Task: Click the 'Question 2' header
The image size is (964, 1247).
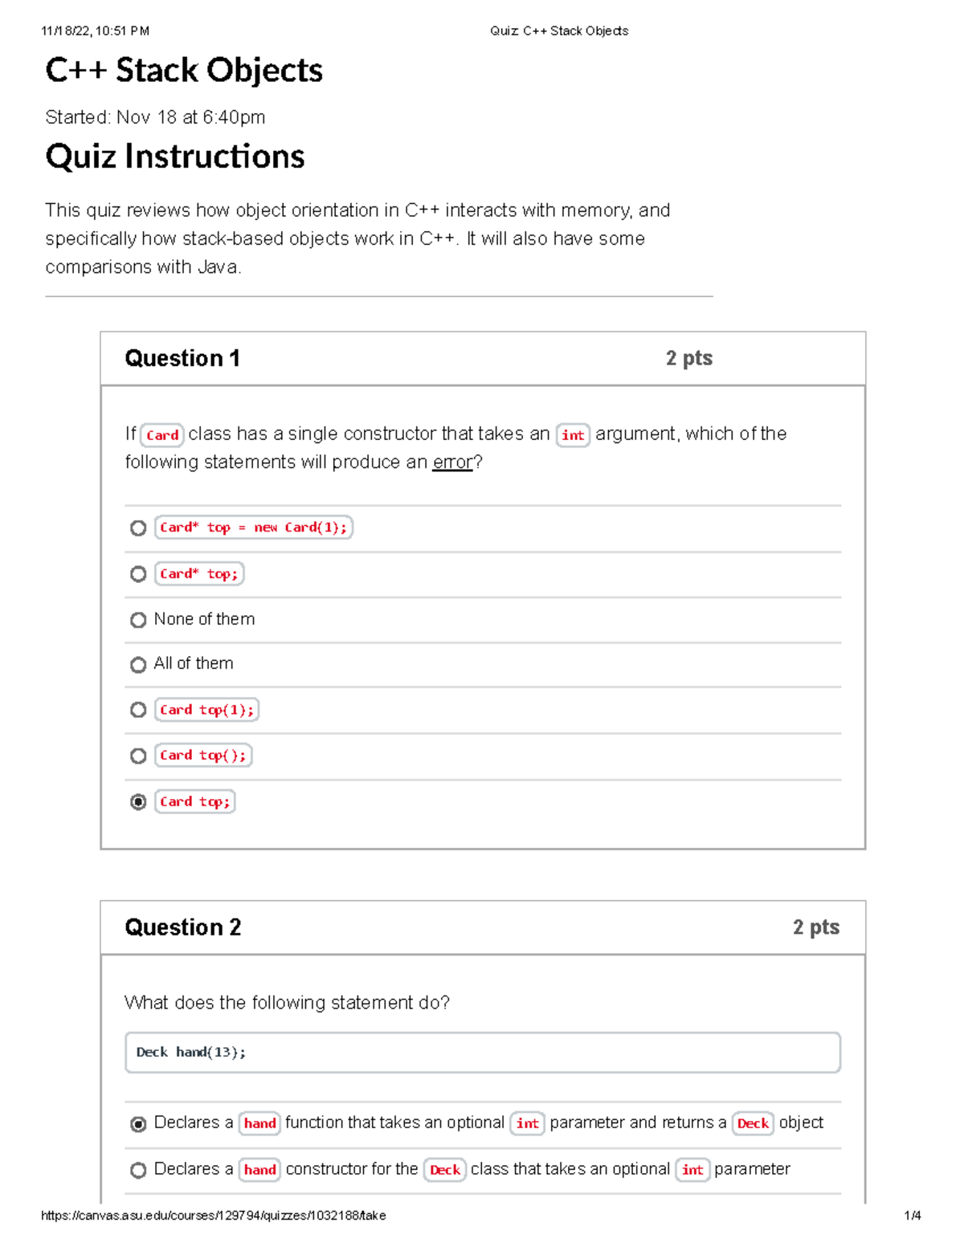Action: coord(182,927)
